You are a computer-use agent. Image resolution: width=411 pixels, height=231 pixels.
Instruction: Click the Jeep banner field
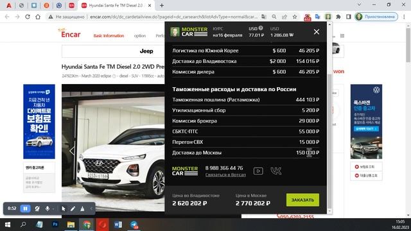[113, 51]
